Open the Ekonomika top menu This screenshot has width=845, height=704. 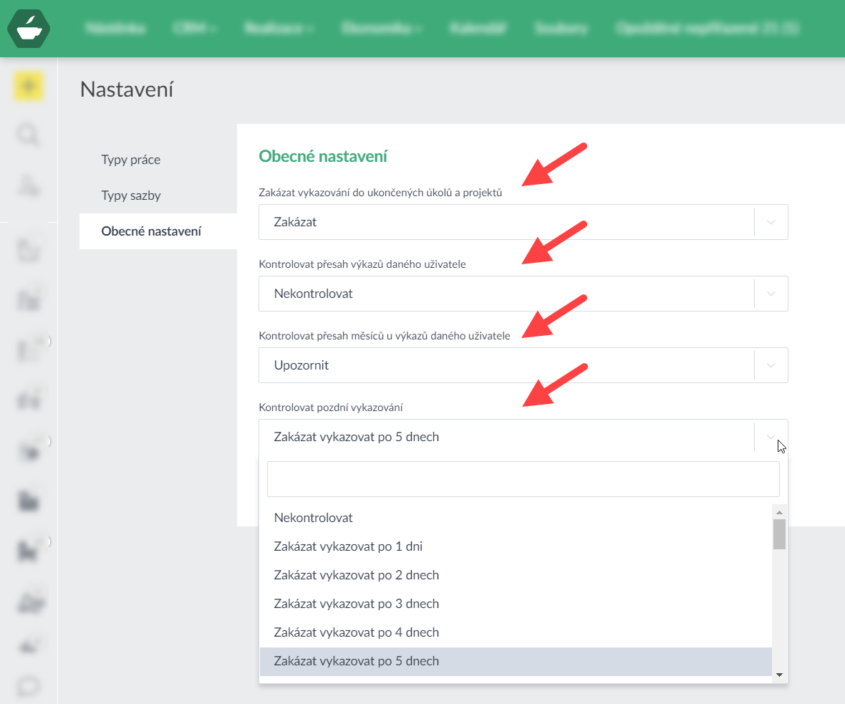pos(381,29)
